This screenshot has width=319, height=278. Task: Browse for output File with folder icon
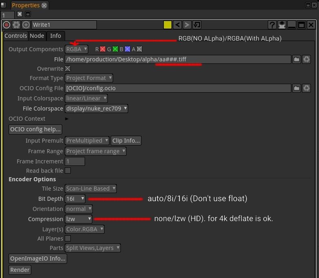click(x=297, y=59)
